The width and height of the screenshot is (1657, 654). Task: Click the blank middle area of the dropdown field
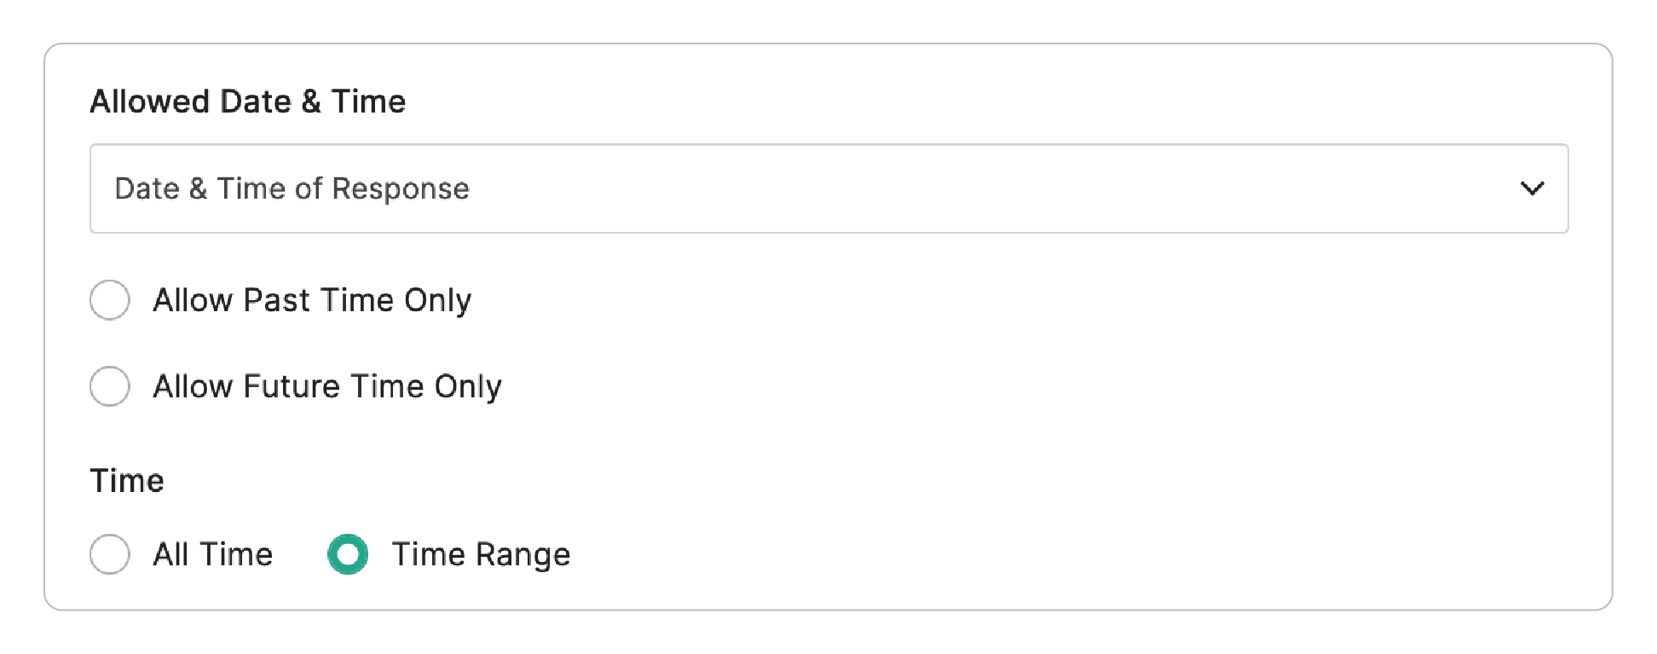pos(938,188)
